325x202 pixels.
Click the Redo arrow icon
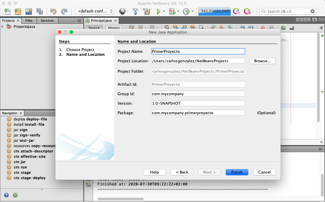click(64, 11)
